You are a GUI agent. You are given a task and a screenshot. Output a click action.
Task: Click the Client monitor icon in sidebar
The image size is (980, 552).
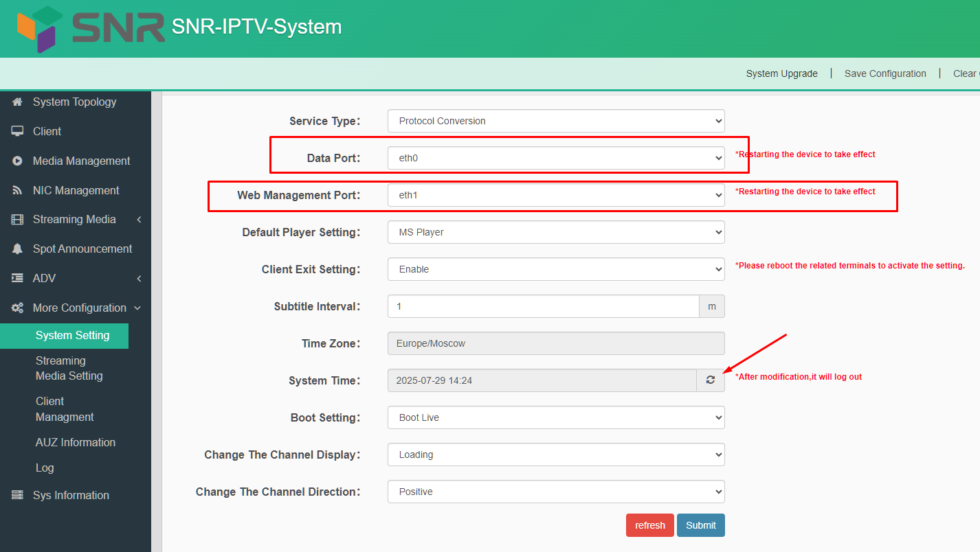(18, 131)
